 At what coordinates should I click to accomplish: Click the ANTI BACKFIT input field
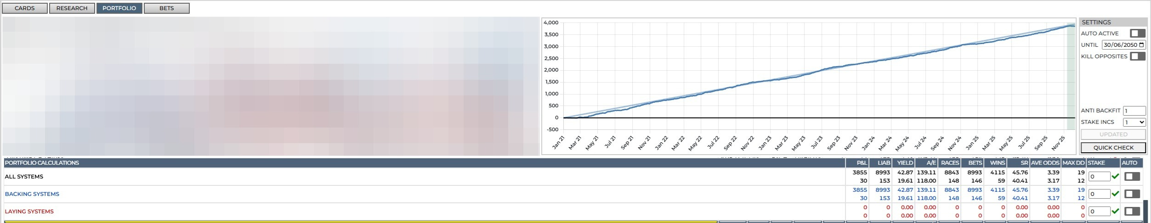pos(1134,111)
